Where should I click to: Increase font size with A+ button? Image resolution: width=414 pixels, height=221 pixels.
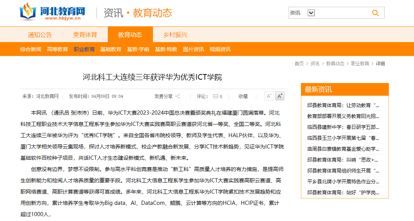point(280,96)
